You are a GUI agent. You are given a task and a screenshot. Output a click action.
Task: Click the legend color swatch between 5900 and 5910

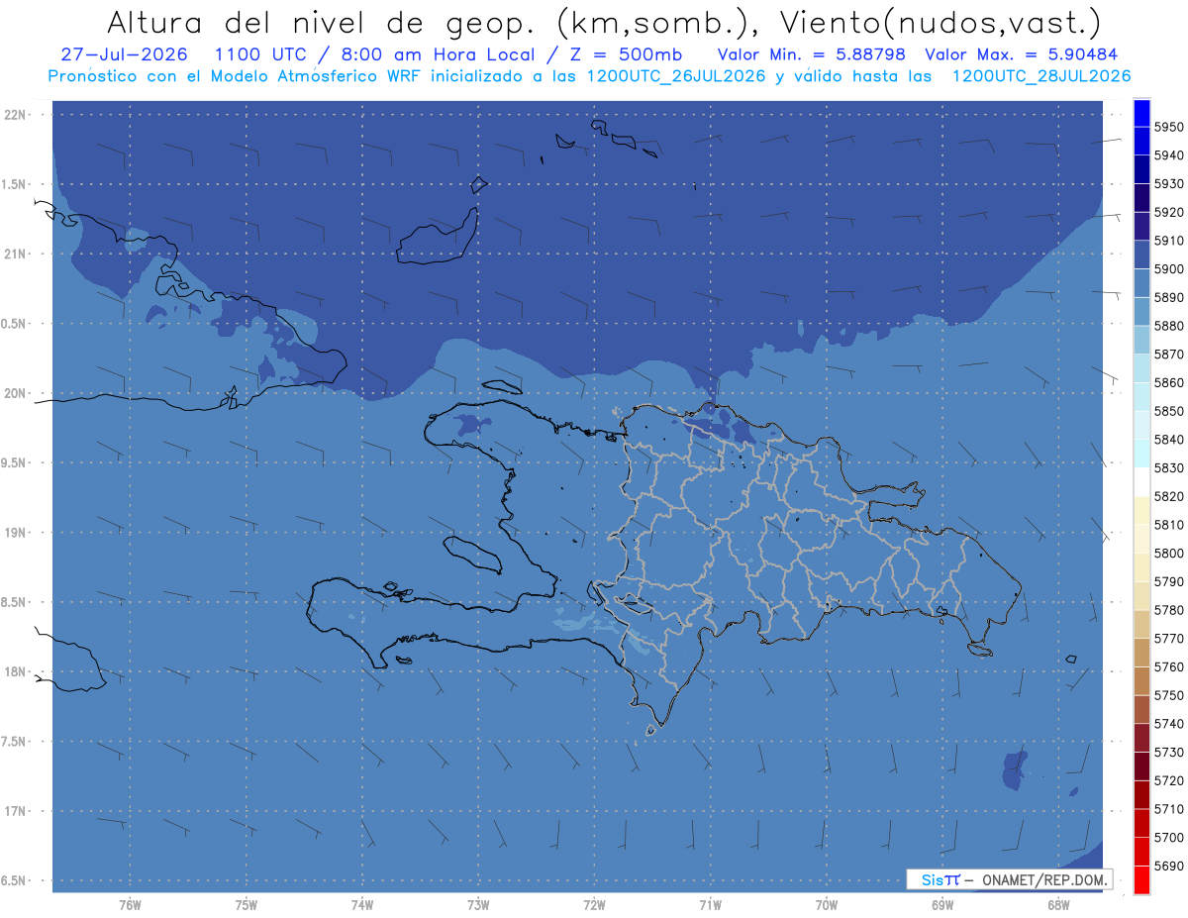pyautogui.click(x=1141, y=255)
